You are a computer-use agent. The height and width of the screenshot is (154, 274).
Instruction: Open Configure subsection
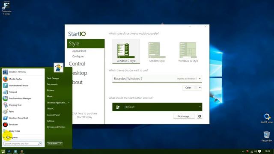pos(78,56)
